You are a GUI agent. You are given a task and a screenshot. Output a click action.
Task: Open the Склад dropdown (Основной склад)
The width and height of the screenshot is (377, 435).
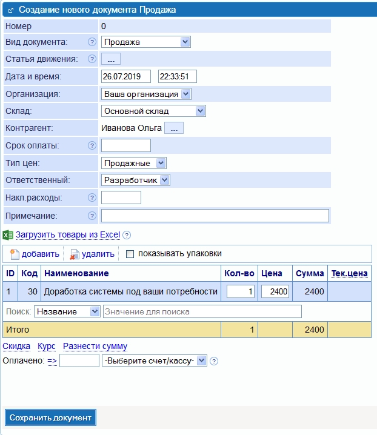coord(153,111)
